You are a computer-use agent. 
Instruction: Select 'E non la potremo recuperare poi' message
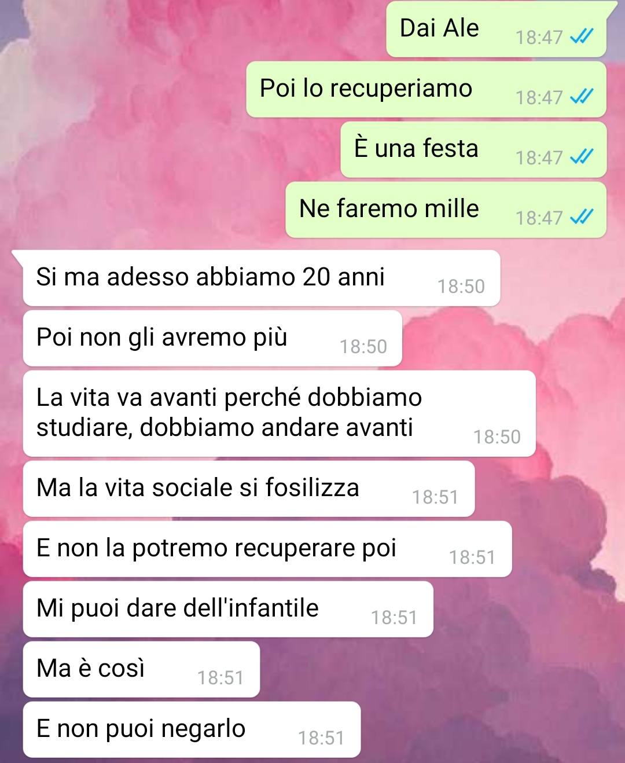(x=267, y=549)
